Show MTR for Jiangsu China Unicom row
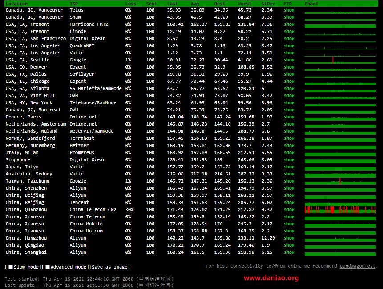 [x=289, y=231]
